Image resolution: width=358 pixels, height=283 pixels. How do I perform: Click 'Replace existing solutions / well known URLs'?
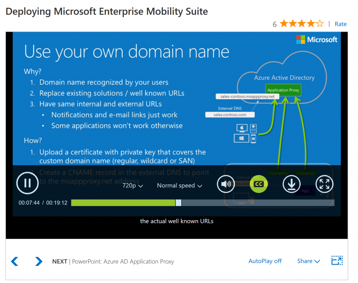tap(112, 93)
